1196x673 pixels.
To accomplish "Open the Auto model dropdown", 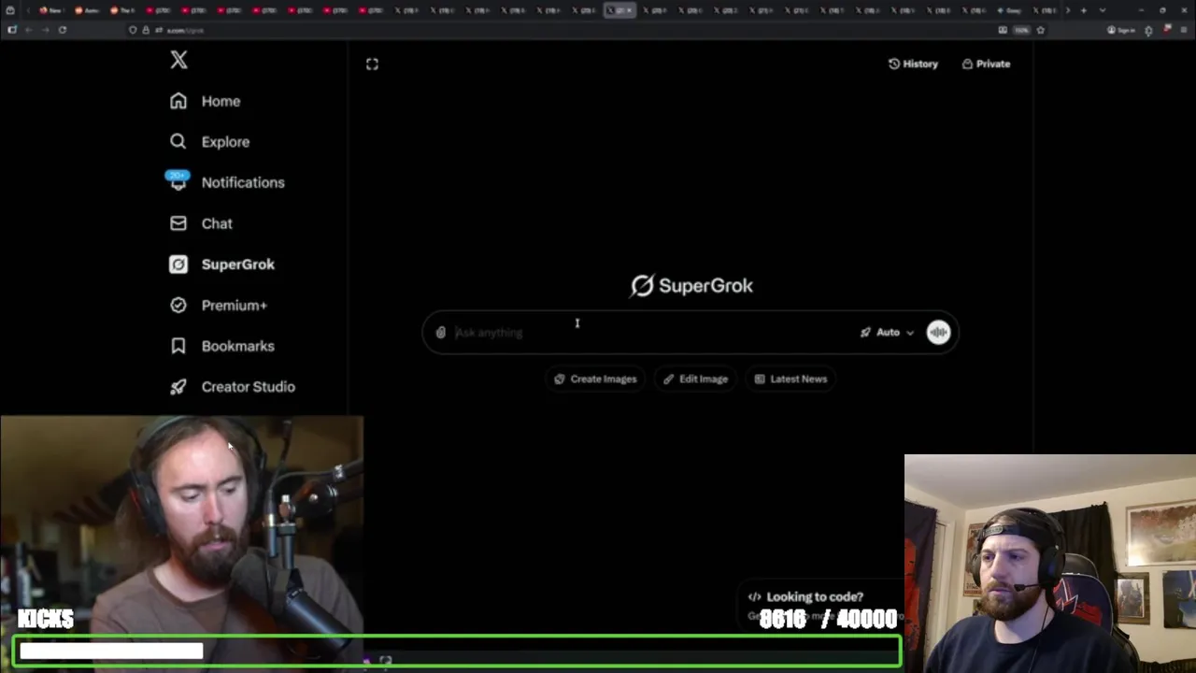I will pyautogui.click(x=887, y=332).
